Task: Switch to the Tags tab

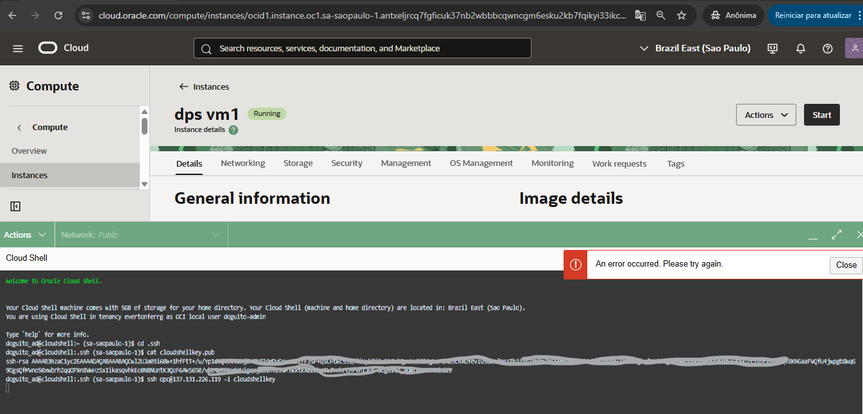Action: (x=676, y=163)
